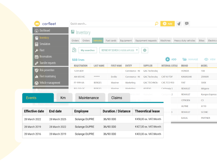Click the quick search magnifier icon
This screenshot has width=217, height=163.
(x=157, y=24)
